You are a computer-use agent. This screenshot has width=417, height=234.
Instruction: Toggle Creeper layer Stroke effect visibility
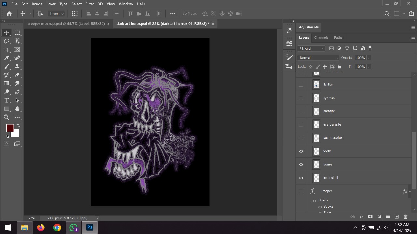coord(320,207)
